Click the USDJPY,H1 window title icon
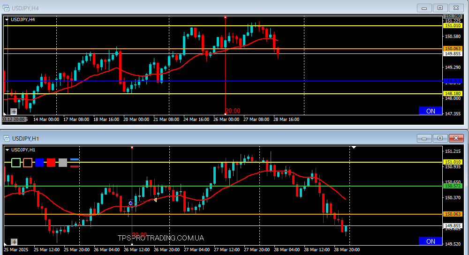The image size is (469, 255). [7, 138]
